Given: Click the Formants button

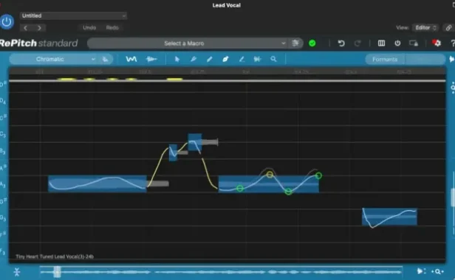Looking at the screenshot, I should tap(385, 60).
